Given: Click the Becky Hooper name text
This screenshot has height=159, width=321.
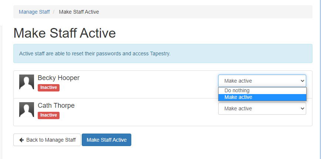Looking at the screenshot, I should [58, 78].
